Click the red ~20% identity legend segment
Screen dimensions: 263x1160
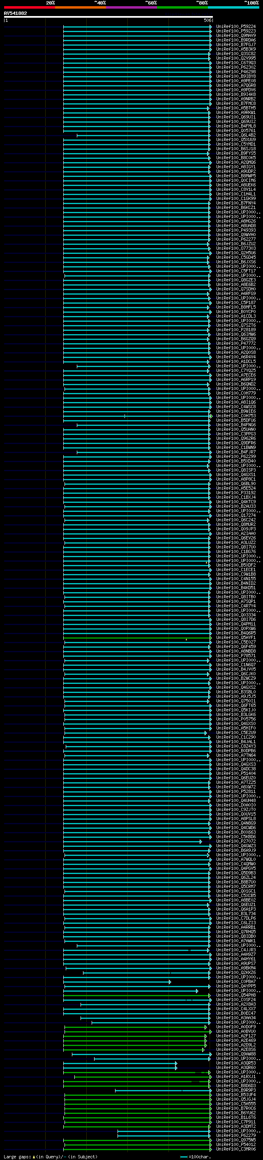tap(29, 7)
